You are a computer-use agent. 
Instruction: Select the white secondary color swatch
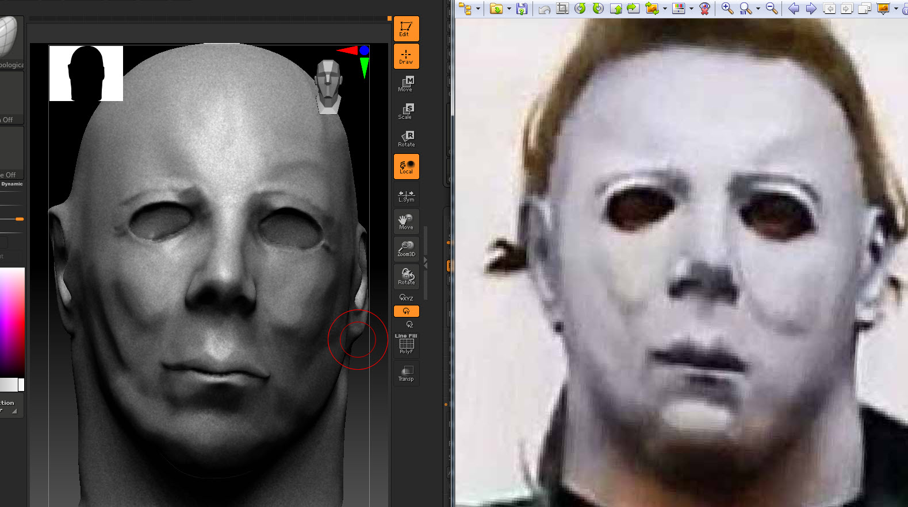pos(21,385)
